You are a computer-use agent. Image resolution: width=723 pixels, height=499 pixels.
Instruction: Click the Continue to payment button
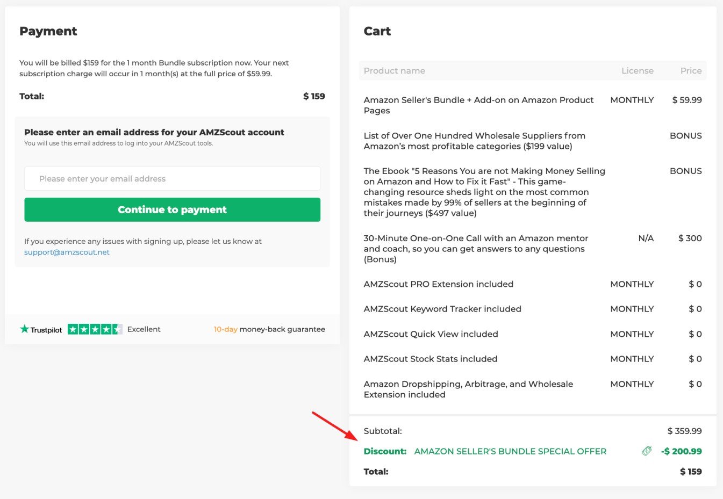click(172, 209)
